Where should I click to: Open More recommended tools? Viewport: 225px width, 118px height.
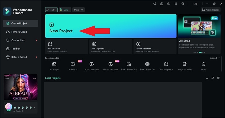203,66
